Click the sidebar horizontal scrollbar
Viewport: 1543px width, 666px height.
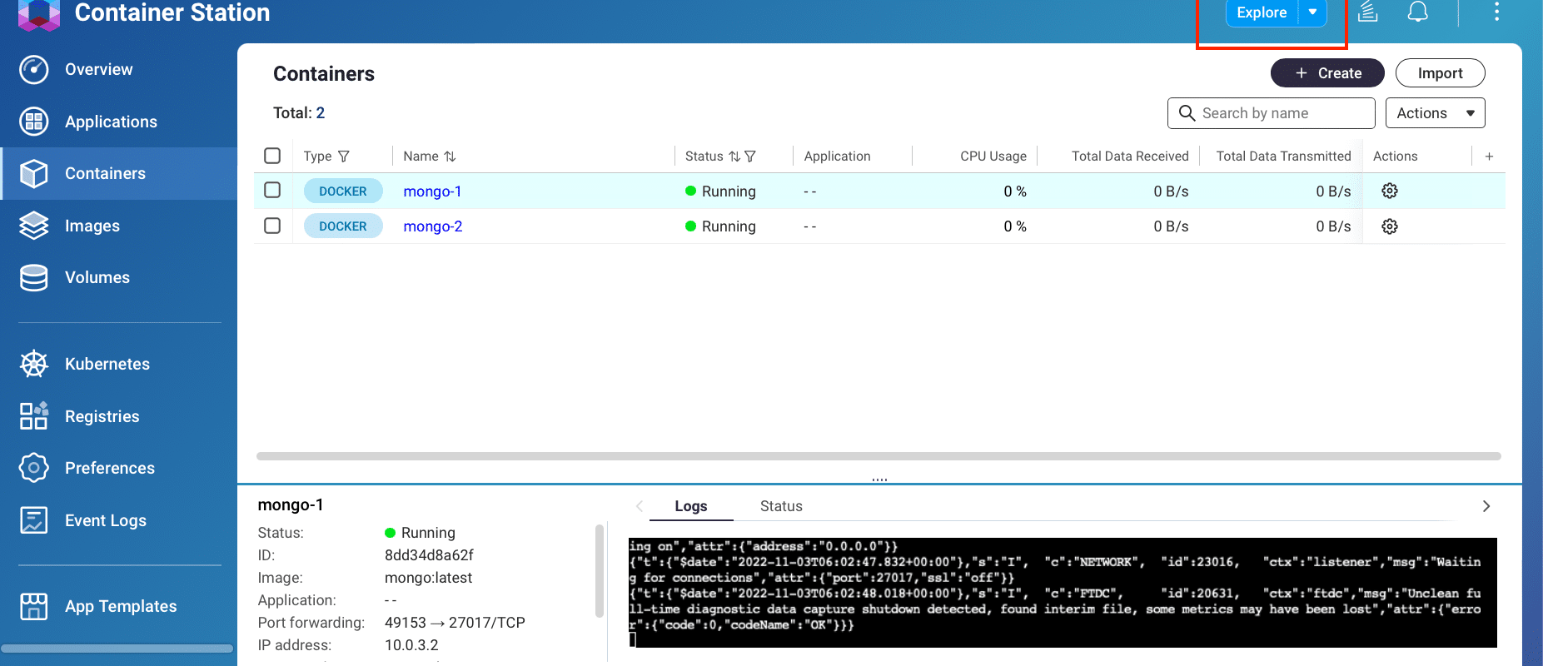click(117, 649)
